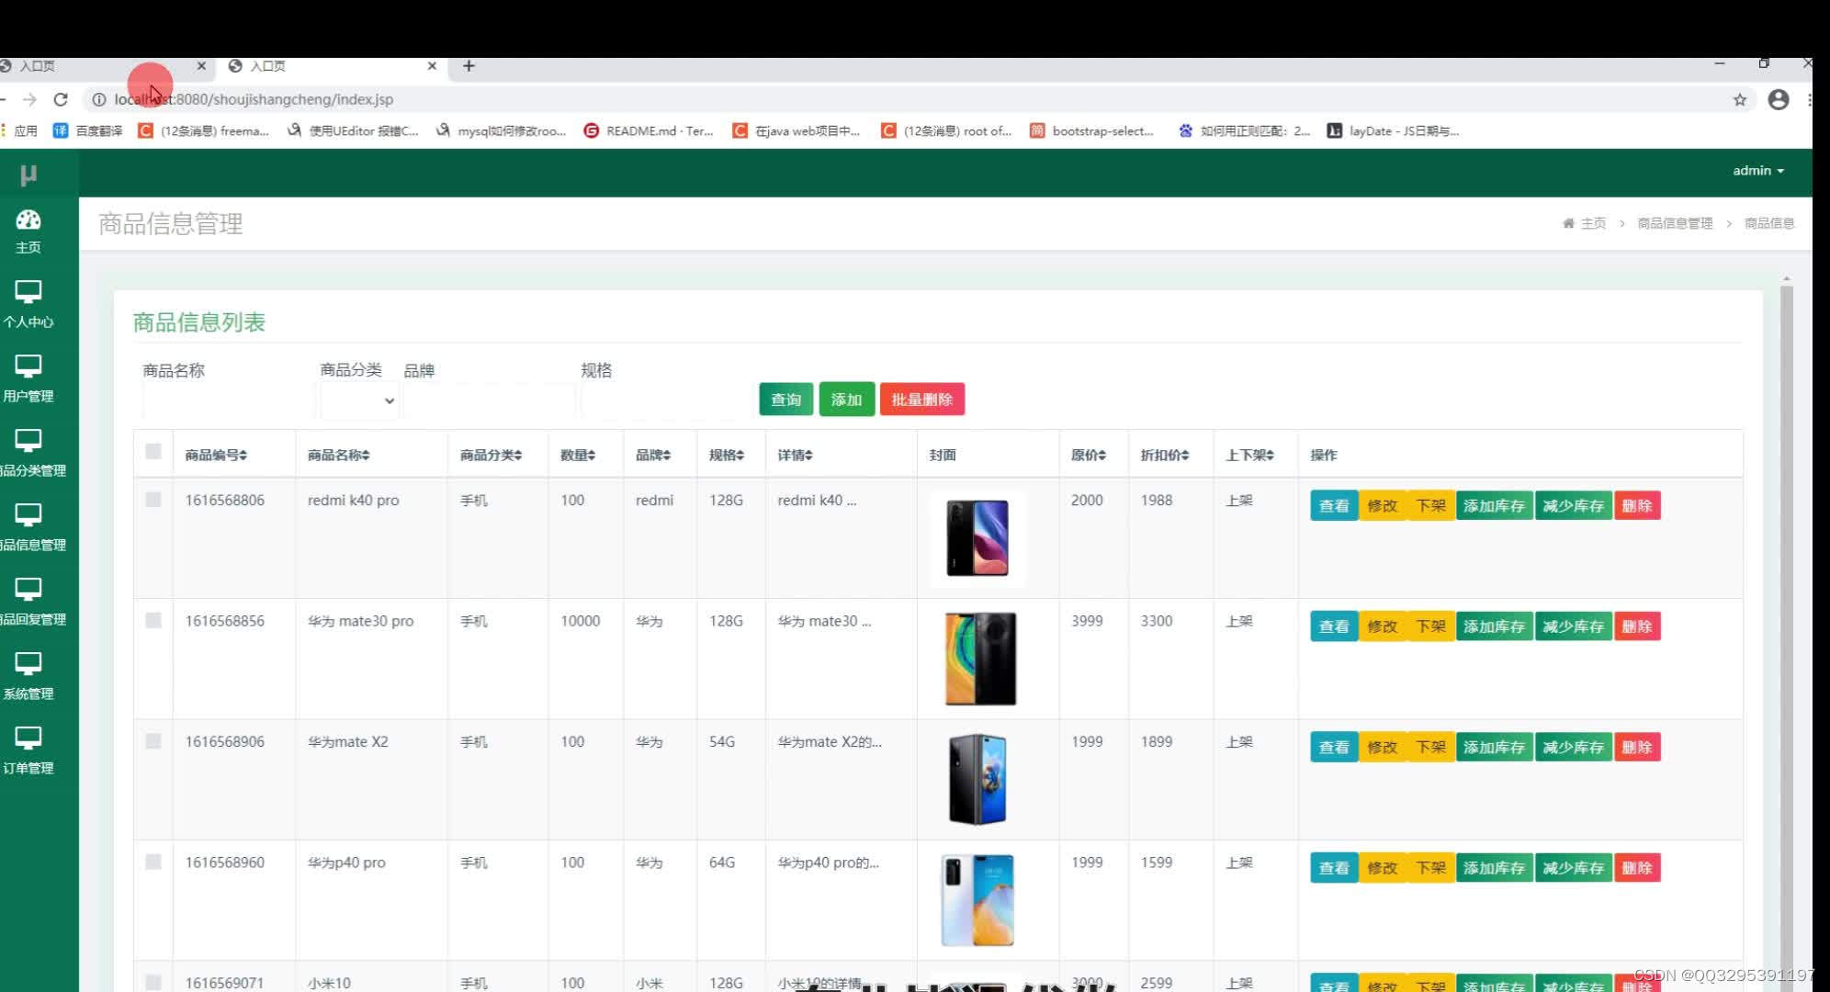Check the row checkbox for 华为 mate30 pro
The image size is (1830, 992).
point(153,621)
